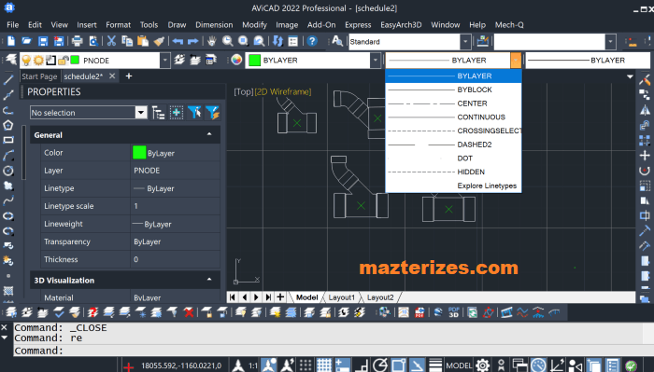Choose Explore Linetypes entry
The height and width of the screenshot is (372, 654).
(453, 186)
